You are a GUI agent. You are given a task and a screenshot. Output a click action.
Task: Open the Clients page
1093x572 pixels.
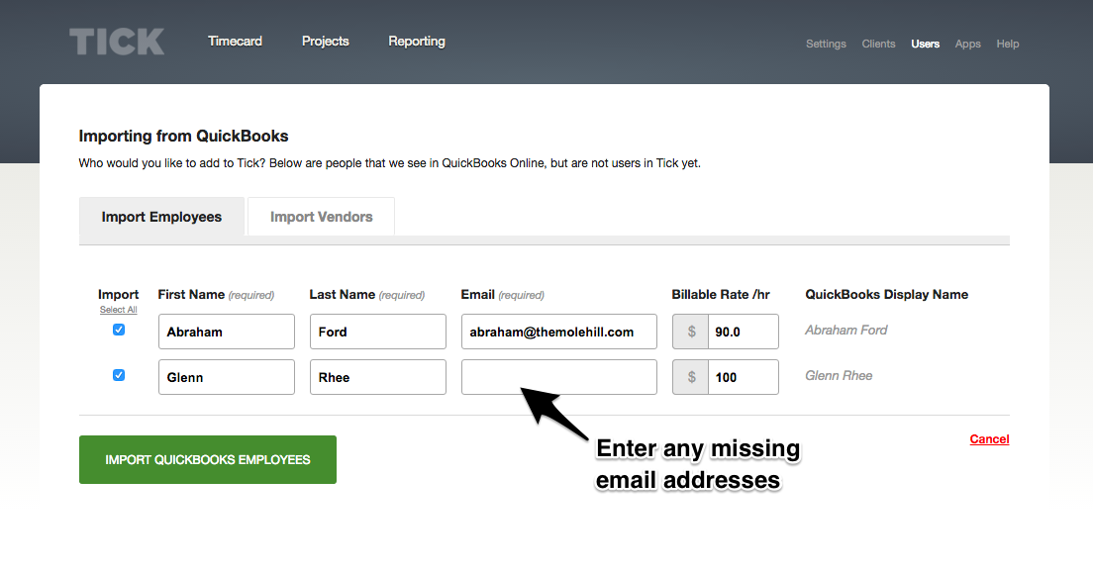(x=878, y=44)
